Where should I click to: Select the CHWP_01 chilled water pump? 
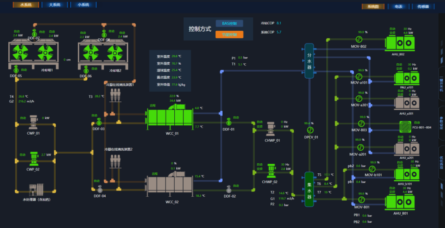pyautogui.click(x=271, y=129)
